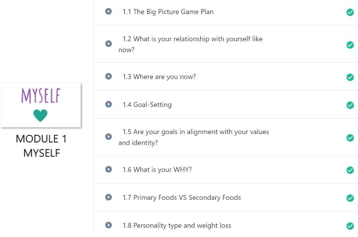The height and width of the screenshot is (237, 358).
Task: Click play icon for 1.7 Primary Foods lesson
Action: (108, 197)
